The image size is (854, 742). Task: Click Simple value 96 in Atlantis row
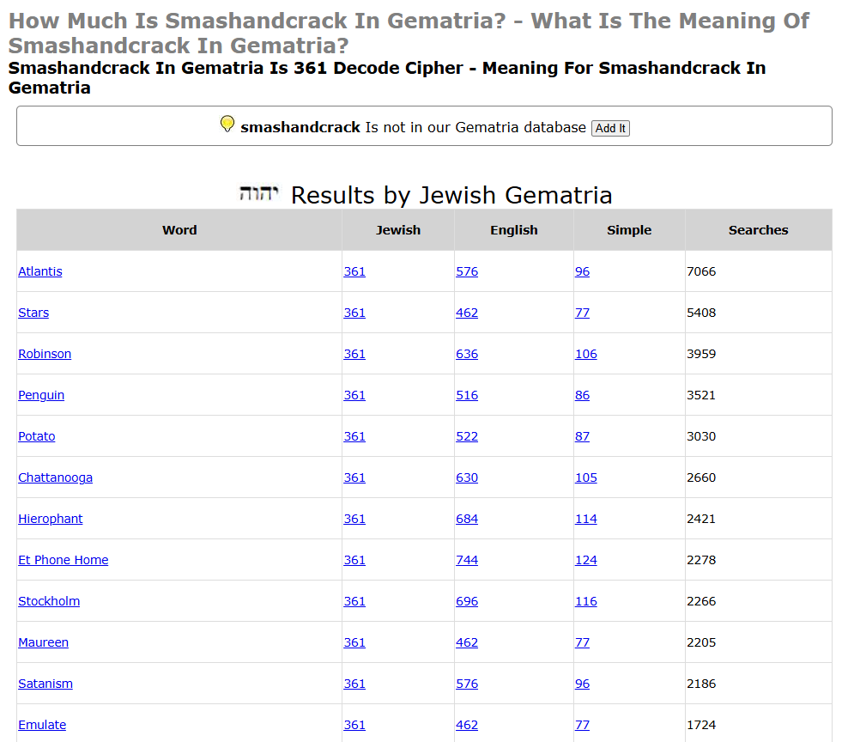click(582, 271)
